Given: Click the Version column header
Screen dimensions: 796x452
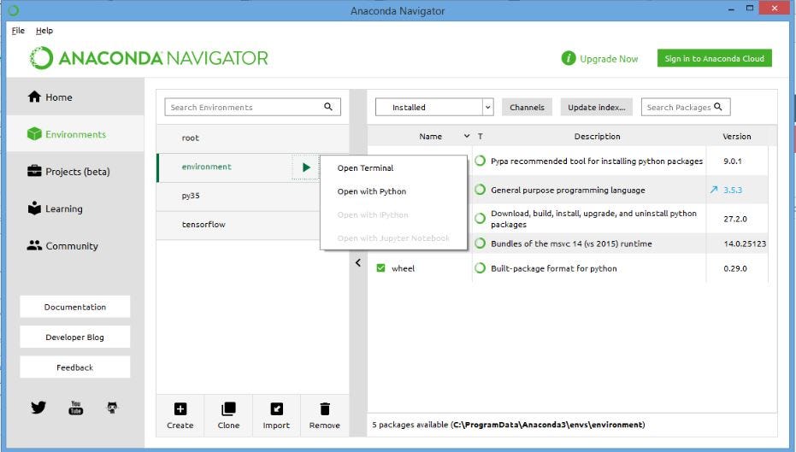Looking at the screenshot, I should (x=737, y=136).
